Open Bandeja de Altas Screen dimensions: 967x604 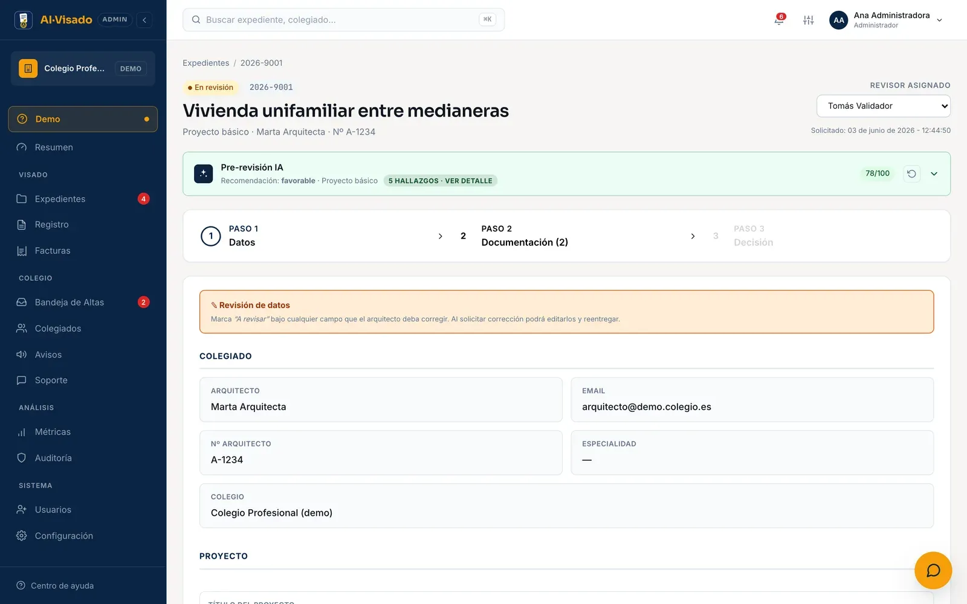pyautogui.click(x=83, y=302)
